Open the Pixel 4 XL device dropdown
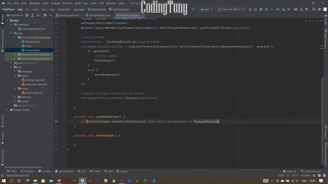The height and width of the screenshot is (184, 328). pos(231,9)
